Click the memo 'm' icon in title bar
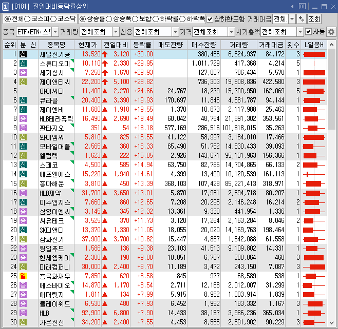Screen dimensions: 338x329 (x=302, y=6)
